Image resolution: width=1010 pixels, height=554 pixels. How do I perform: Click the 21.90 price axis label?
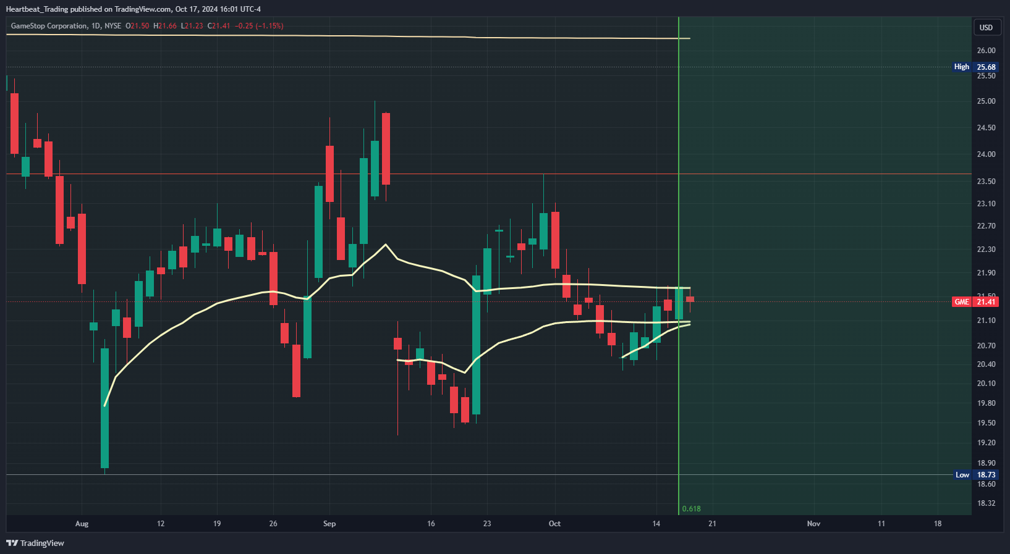987,273
